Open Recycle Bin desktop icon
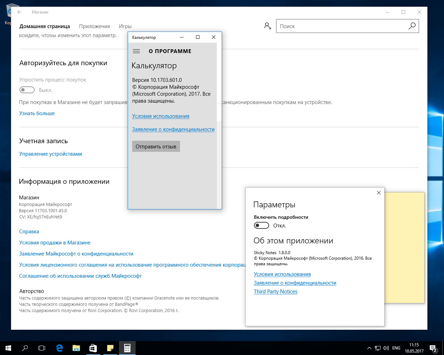444x355 pixels. click(x=9, y=14)
